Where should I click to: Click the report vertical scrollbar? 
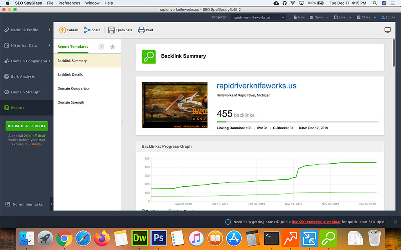[x=394, y=53]
